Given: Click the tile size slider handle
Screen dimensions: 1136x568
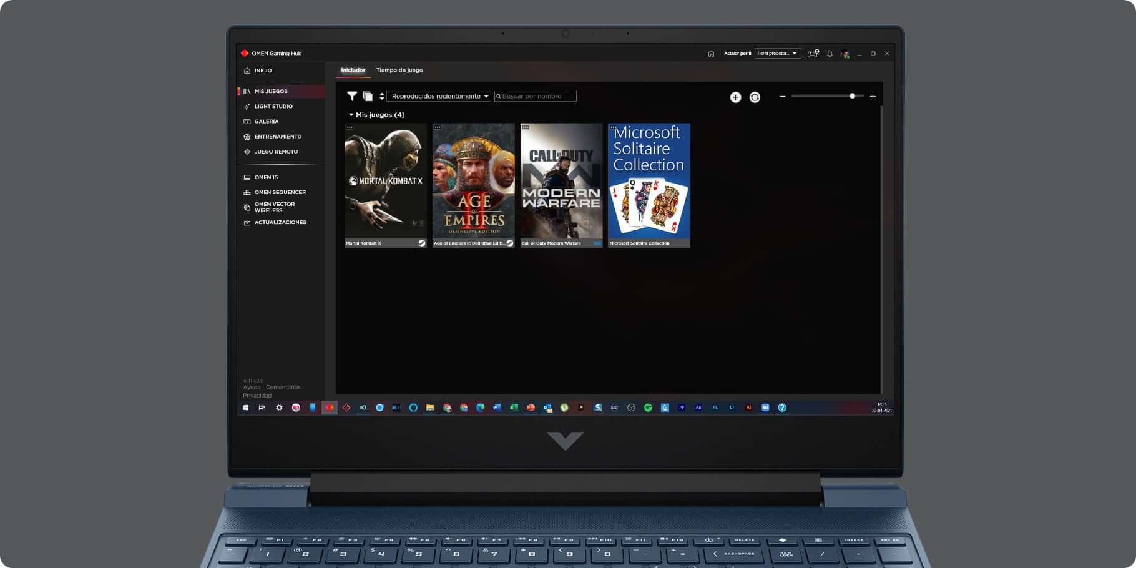Looking at the screenshot, I should pyautogui.click(x=852, y=96).
